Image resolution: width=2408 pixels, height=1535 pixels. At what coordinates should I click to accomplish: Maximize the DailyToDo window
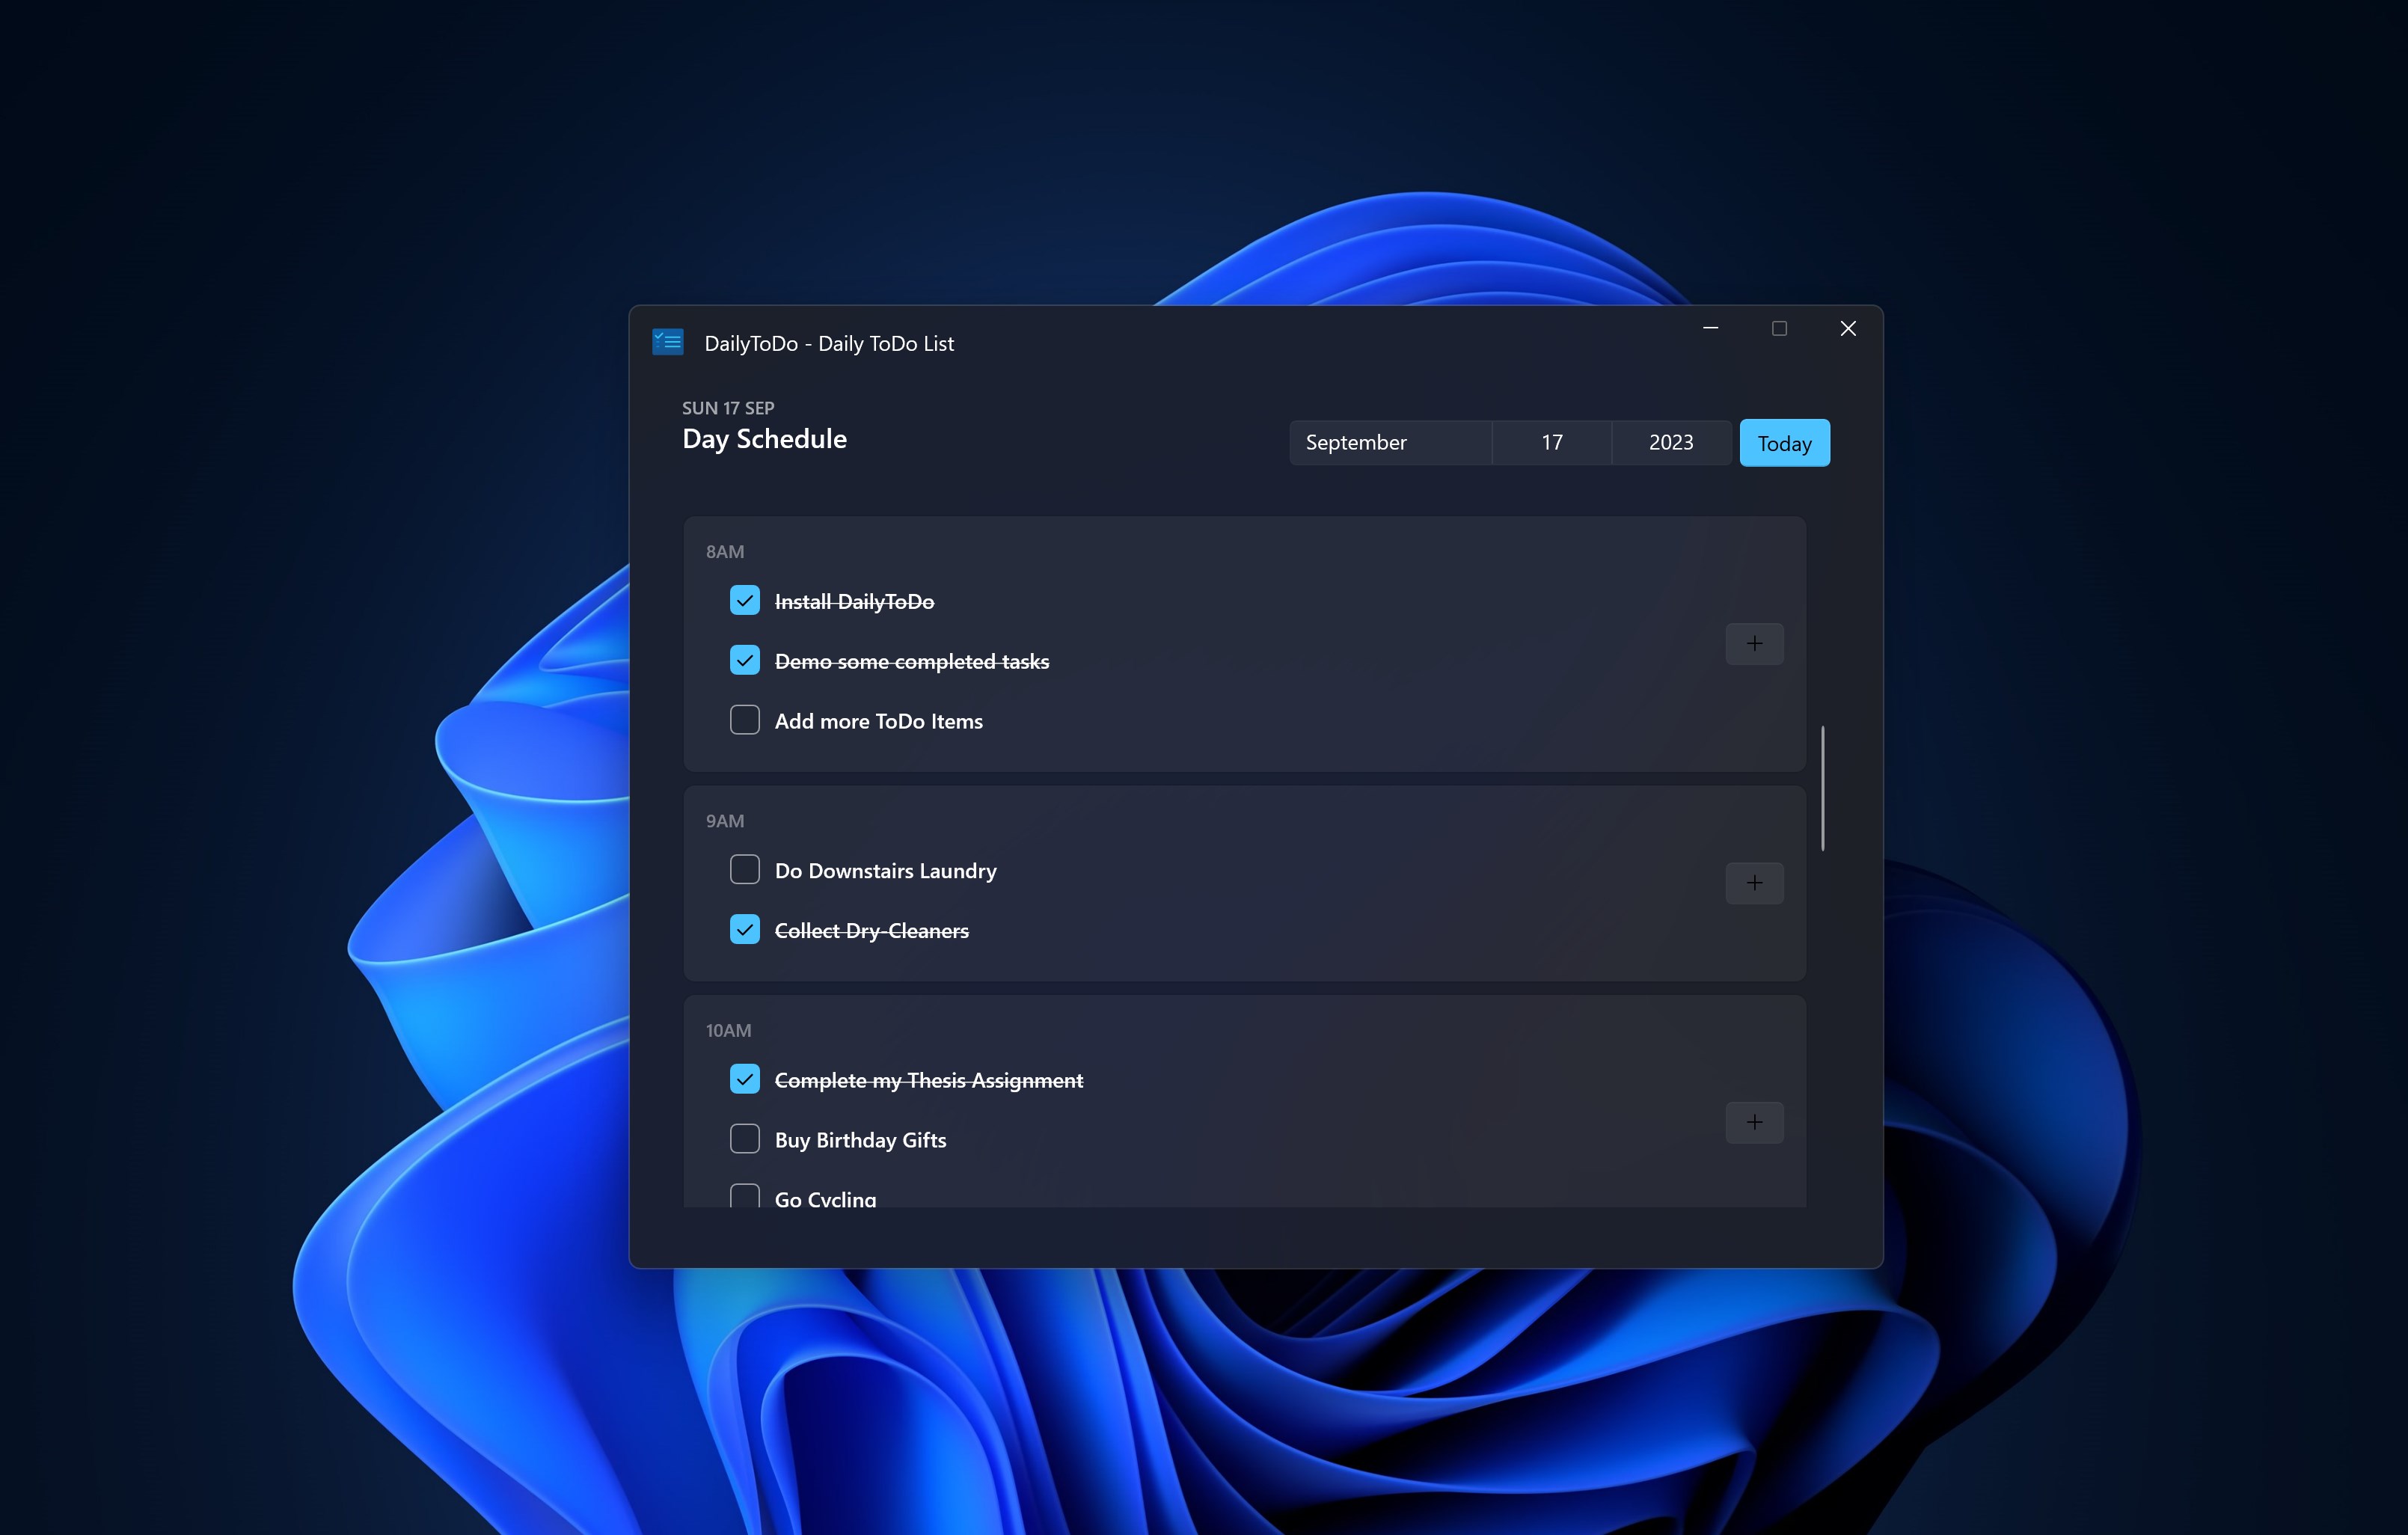point(1779,328)
